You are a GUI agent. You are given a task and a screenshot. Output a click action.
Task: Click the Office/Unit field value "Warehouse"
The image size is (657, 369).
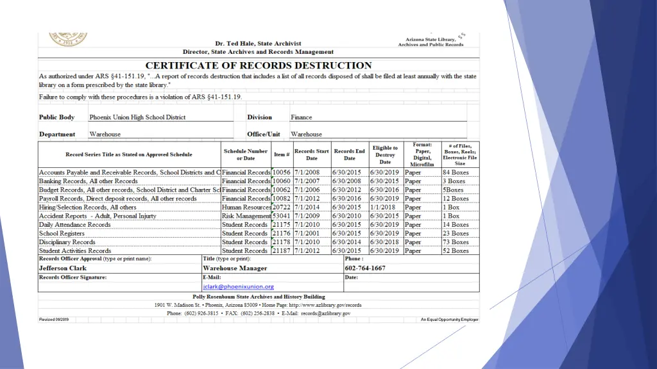pyautogui.click(x=306, y=135)
